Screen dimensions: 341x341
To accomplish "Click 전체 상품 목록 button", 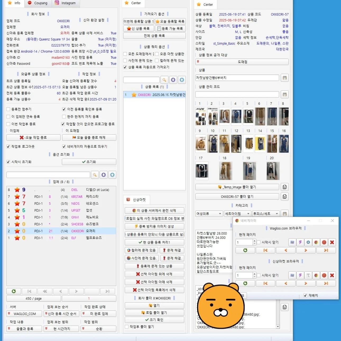I will (154, 36).
